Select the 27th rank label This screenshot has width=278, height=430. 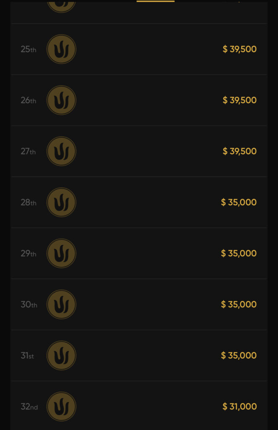28,151
